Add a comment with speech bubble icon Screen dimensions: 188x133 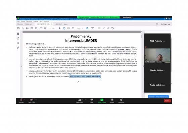coord(99,28)
